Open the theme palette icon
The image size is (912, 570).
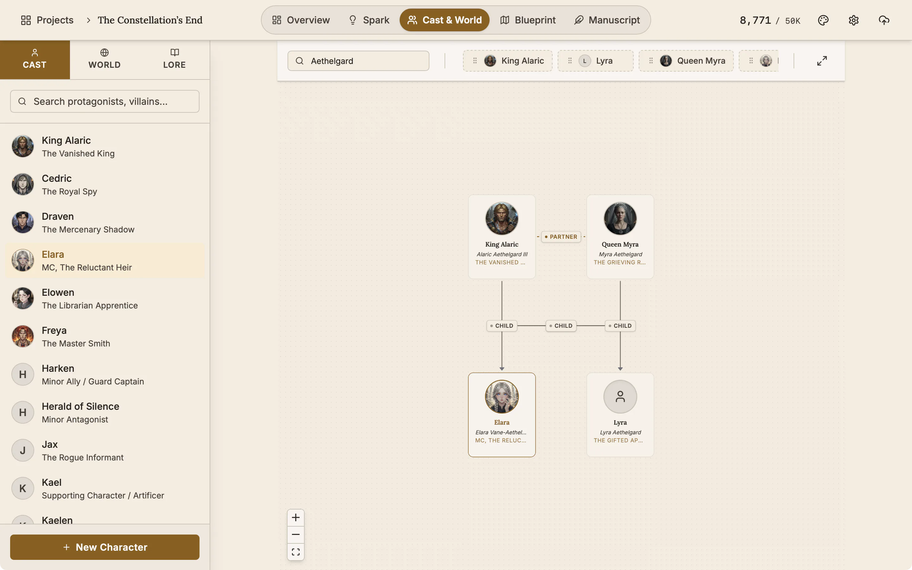(823, 20)
